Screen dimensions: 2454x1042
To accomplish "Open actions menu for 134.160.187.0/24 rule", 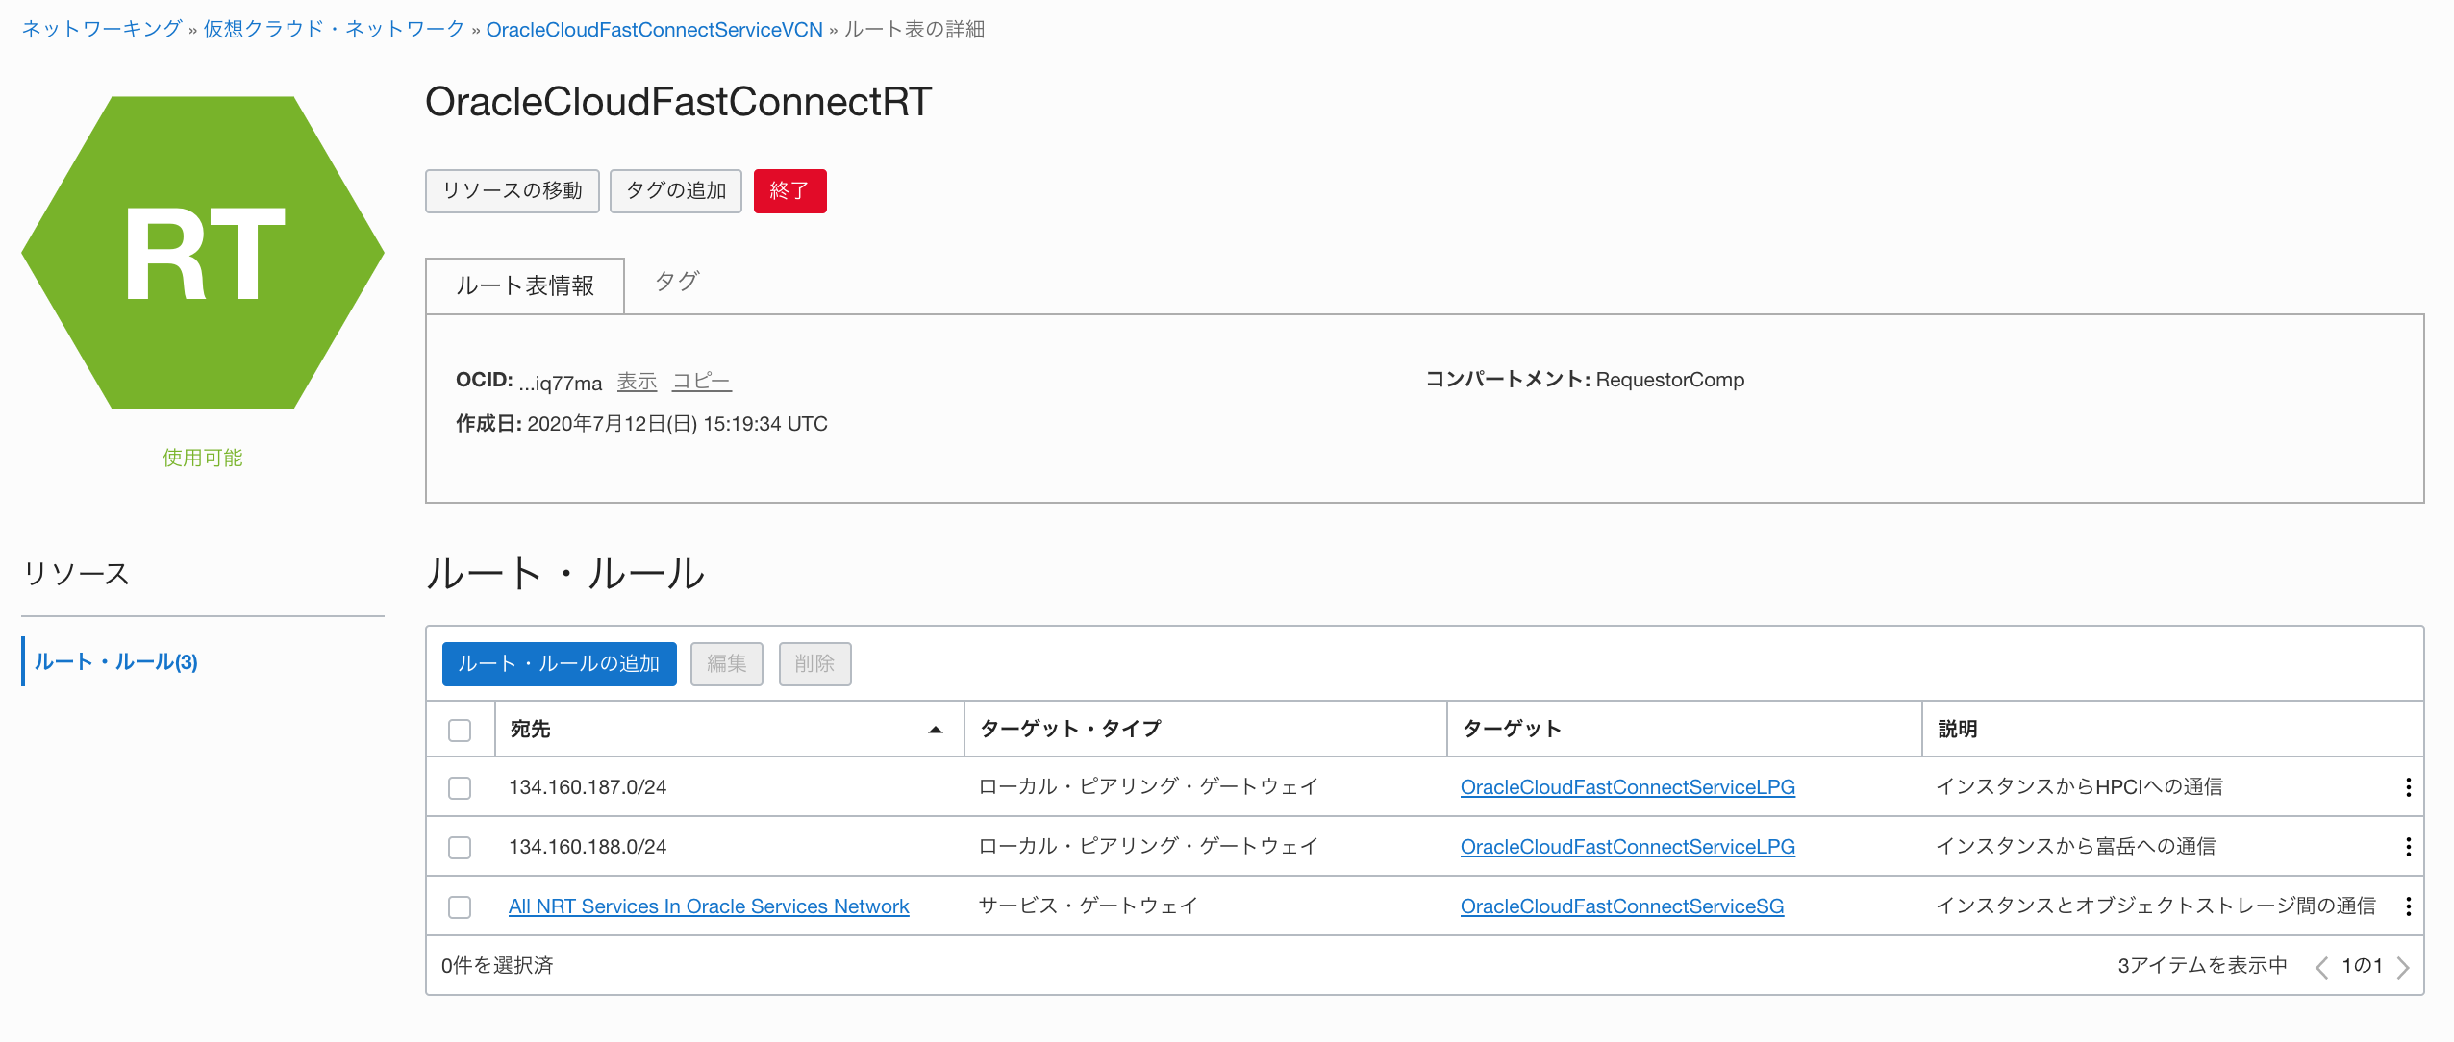I will coord(2408,787).
